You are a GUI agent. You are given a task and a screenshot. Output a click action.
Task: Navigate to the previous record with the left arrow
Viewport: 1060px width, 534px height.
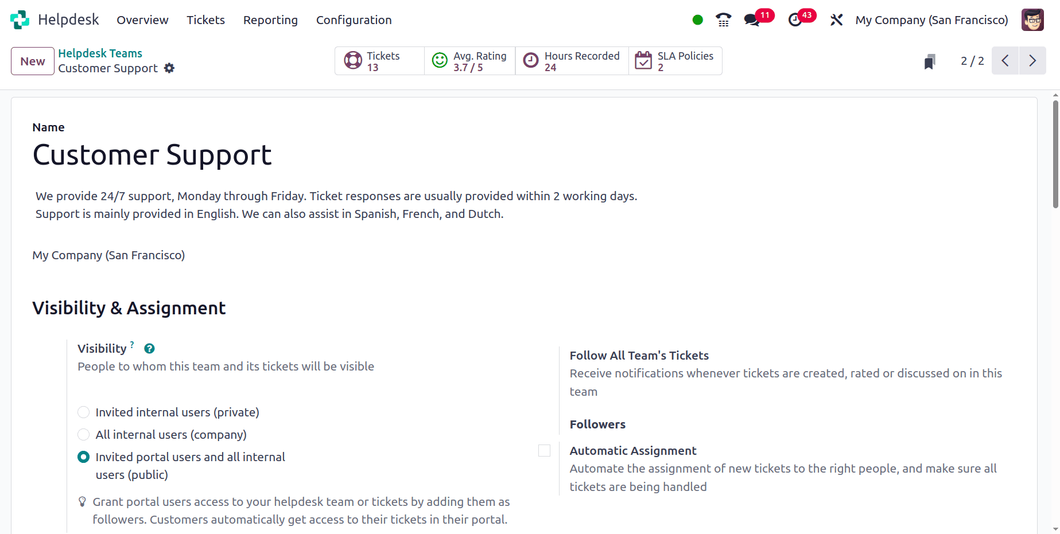tap(1004, 60)
